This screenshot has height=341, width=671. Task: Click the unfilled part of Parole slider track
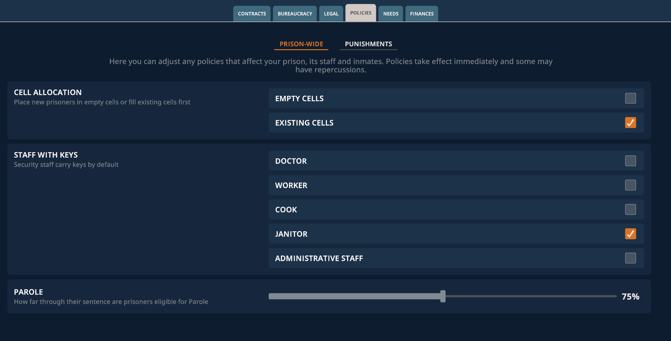[x=531, y=296]
